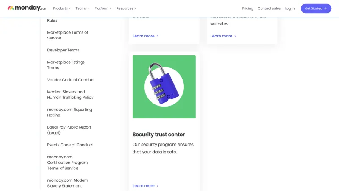Click the Security trust center heading

(158, 135)
